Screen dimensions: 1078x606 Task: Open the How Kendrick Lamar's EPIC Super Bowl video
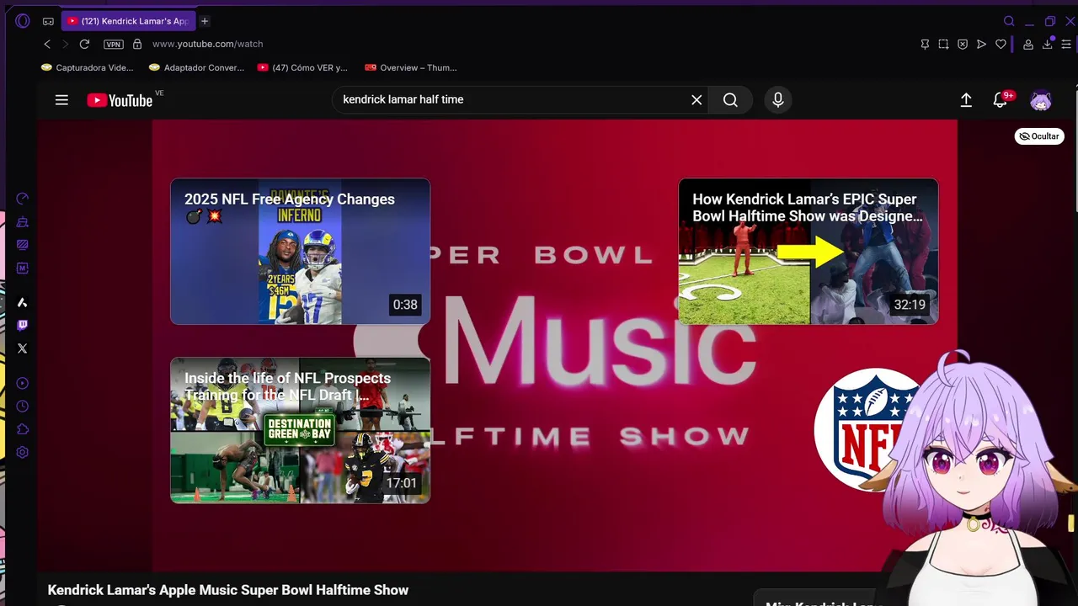(x=808, y=251)
